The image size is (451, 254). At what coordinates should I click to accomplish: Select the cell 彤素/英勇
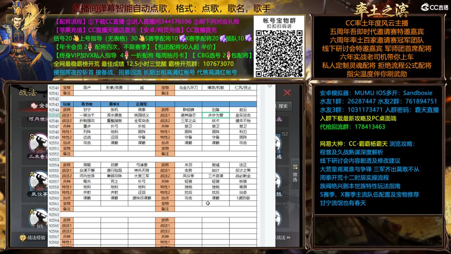(x=114, y=87)
